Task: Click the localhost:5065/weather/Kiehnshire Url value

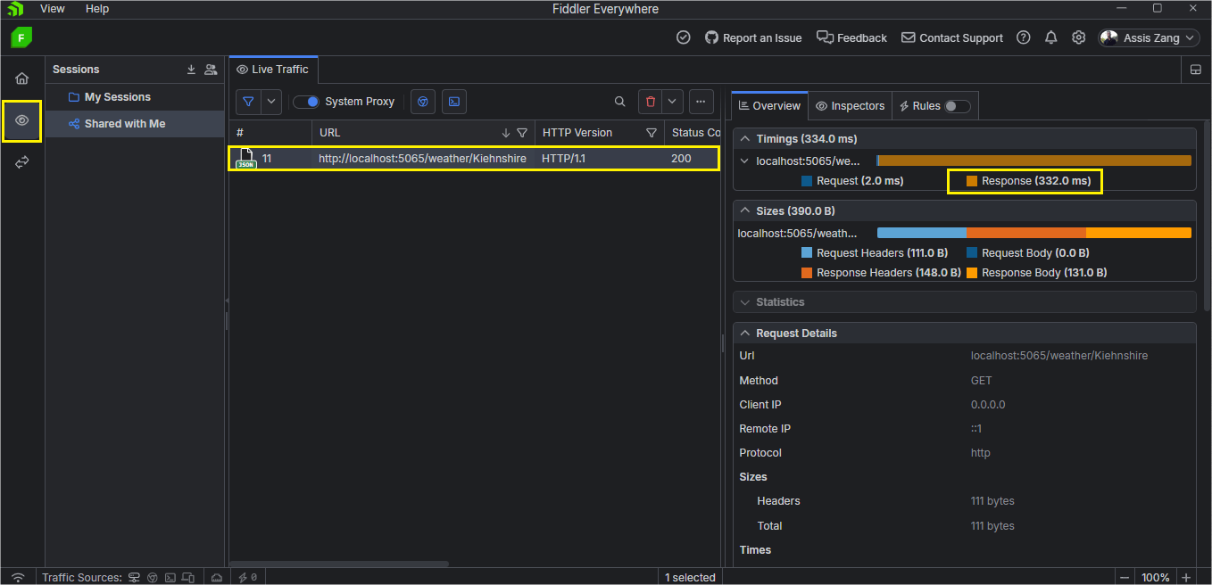Action: (1059, 356)
